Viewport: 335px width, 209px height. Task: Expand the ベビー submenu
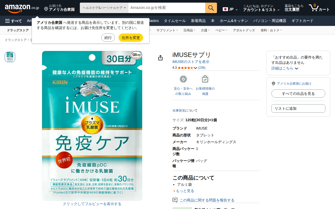pyautogui.click(x=221, y=30)
